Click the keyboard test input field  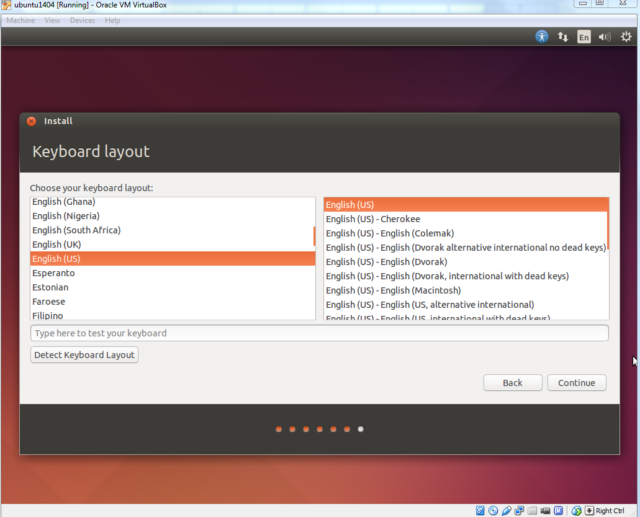coord(319,333)
